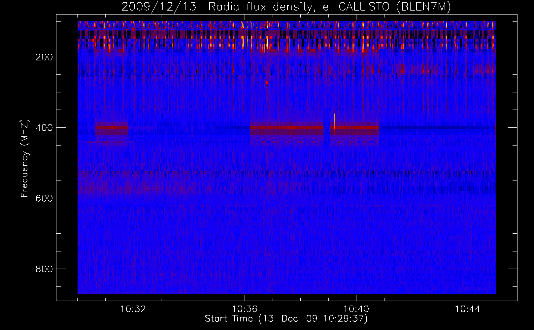Image resolution: width=534 pixels, height=330 pixels.
Task: Click the 200 frequency tick label
Action: click(44, 57)
